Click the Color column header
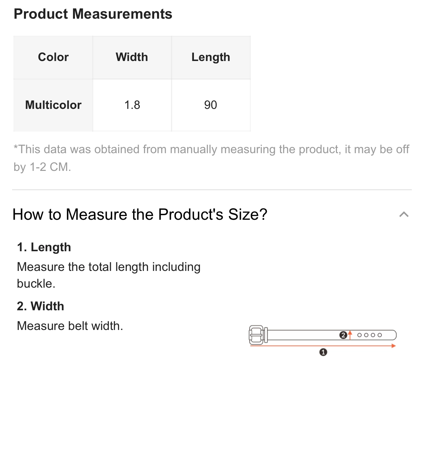The width and height of the screenshot is (424, 450). pyautogui.click(x=53, y=57)
